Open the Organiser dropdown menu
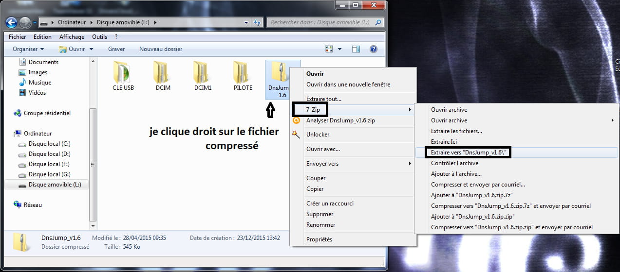This screenshot has height=272, width=620. pos(28,49)
